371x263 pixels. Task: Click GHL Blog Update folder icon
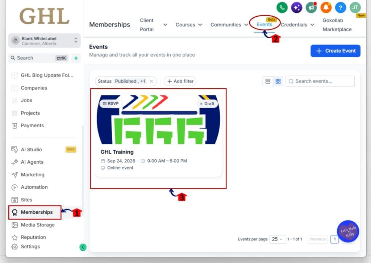(x=14, y=75)
